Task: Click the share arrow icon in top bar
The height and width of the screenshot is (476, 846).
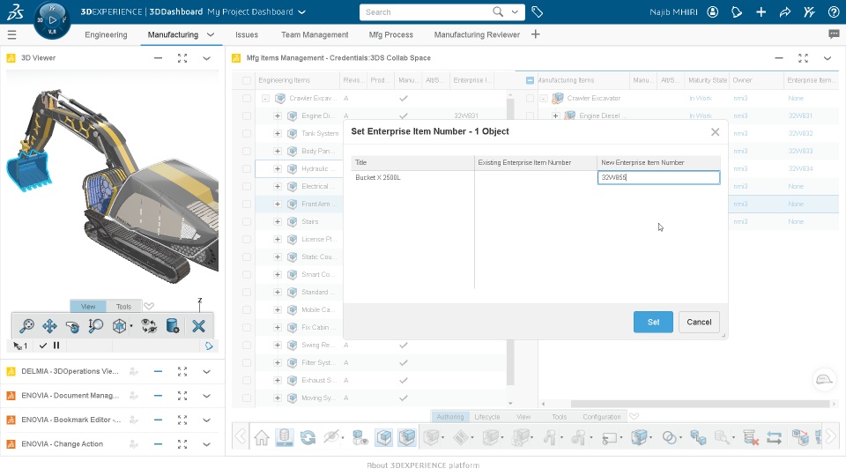Action: (785, 11)
